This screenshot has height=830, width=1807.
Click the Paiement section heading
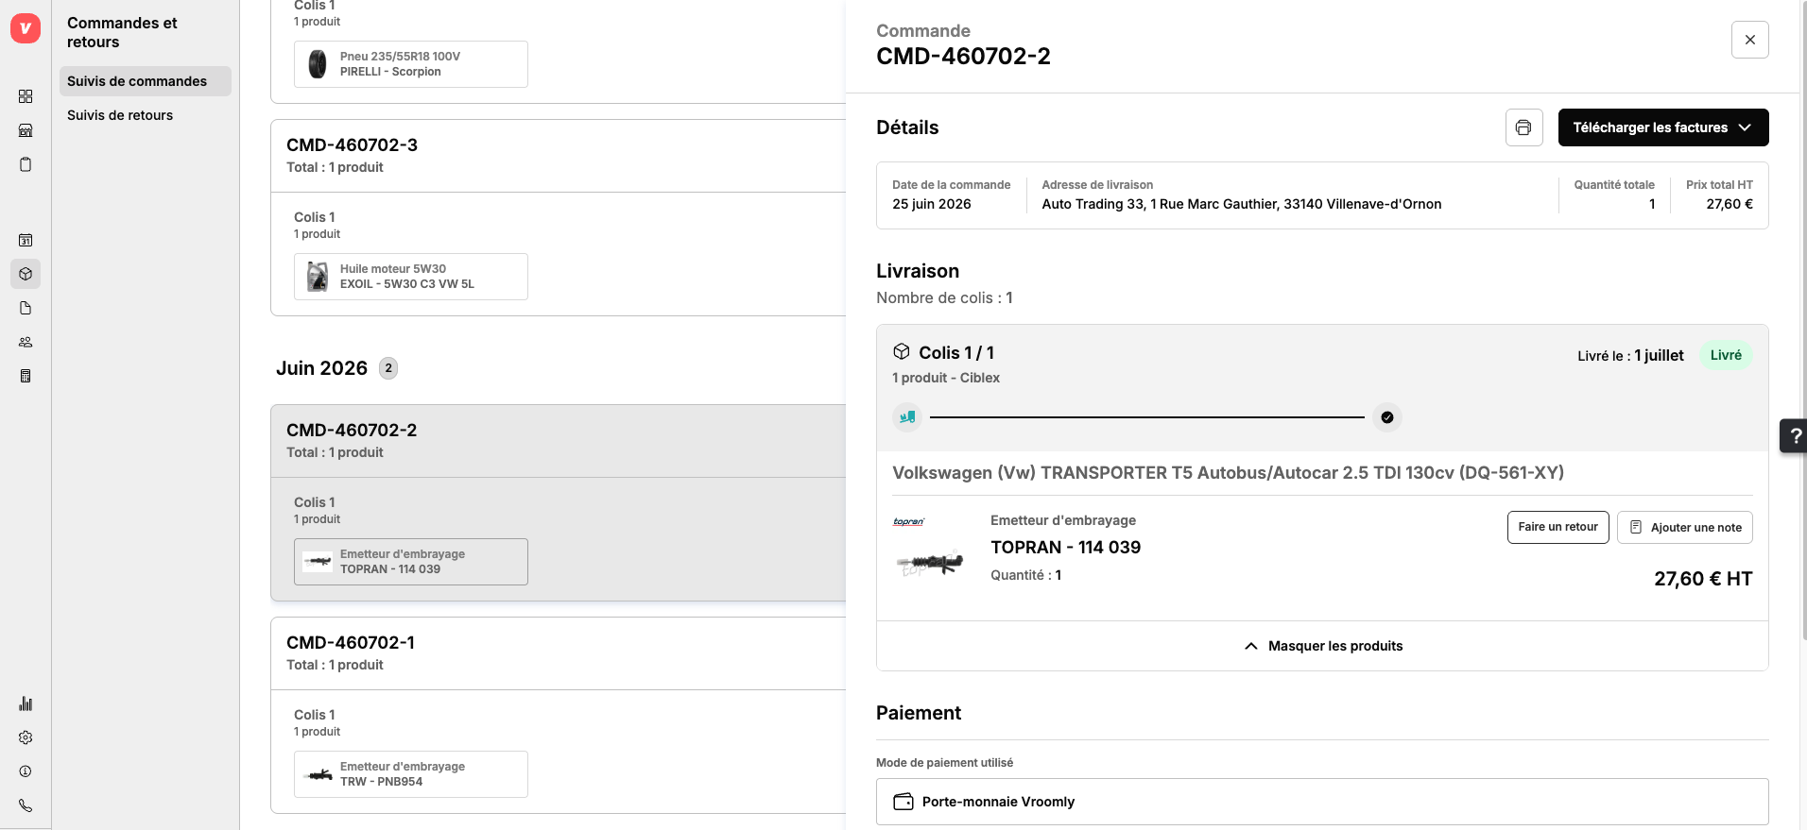[x=919, y=713]
